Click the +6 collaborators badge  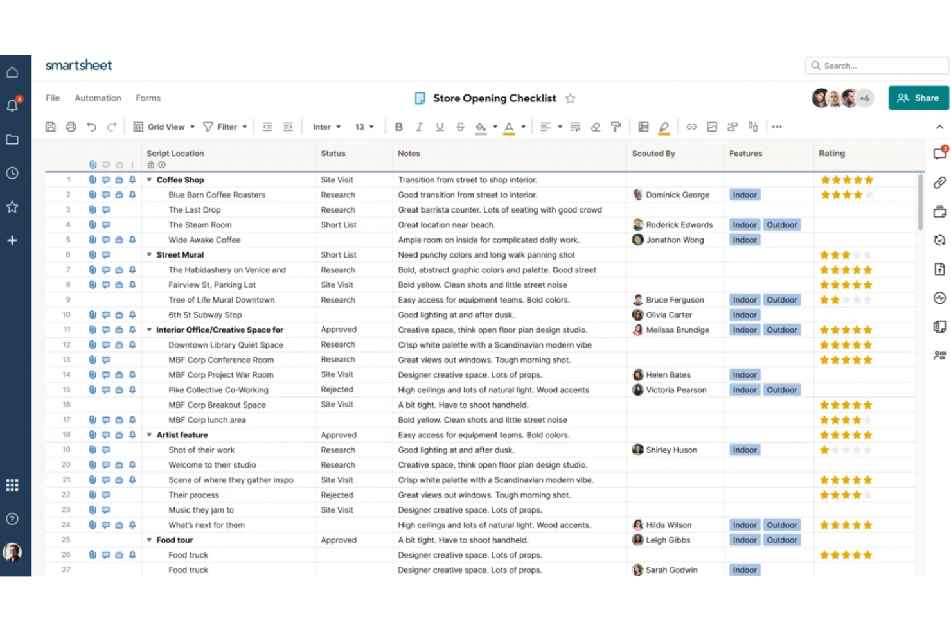point(865,98)
